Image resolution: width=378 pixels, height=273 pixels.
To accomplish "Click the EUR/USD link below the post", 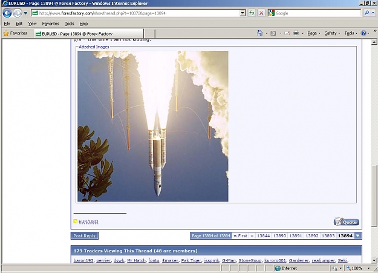I will (x=88, y=222).
